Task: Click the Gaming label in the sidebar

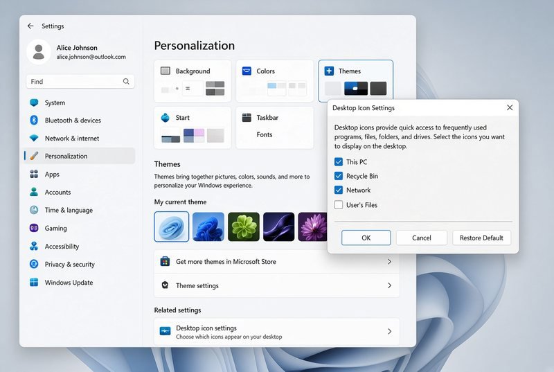Action: (x=56, y=228)
